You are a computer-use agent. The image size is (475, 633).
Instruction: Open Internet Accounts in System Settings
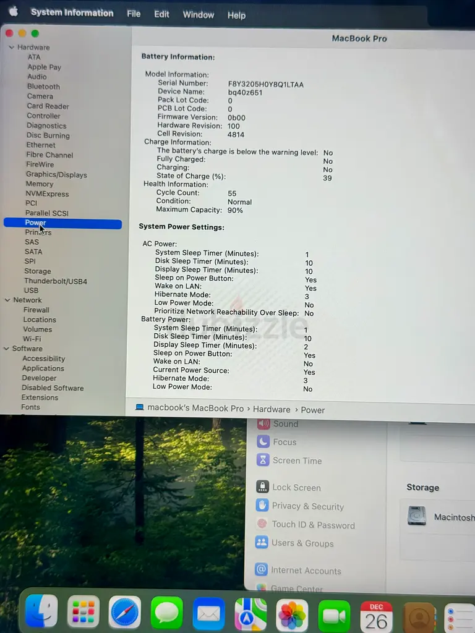click(298, 570)
